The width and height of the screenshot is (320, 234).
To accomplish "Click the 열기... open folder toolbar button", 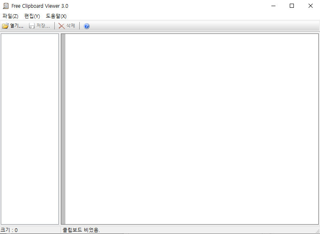I will click(13, 26).
